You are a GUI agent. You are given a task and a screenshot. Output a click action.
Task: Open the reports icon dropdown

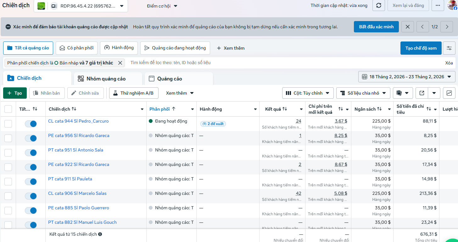[403, 93]
